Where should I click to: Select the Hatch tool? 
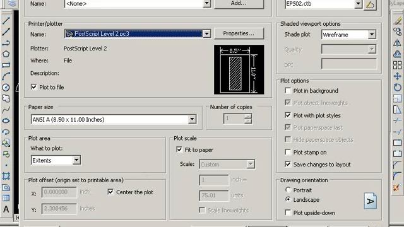6,176
